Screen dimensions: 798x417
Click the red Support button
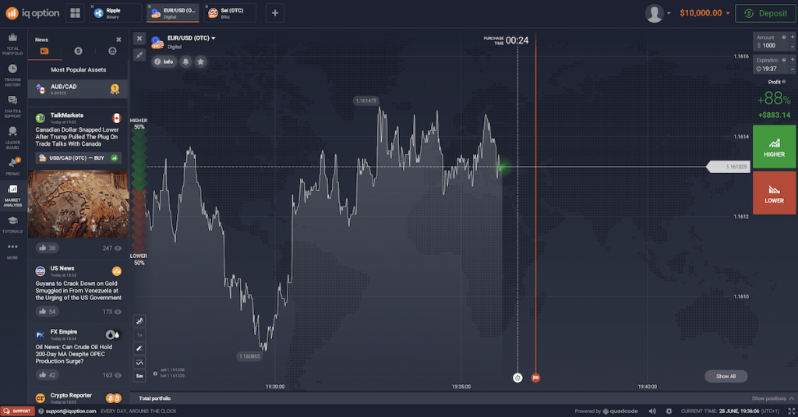tap(18, 411)
